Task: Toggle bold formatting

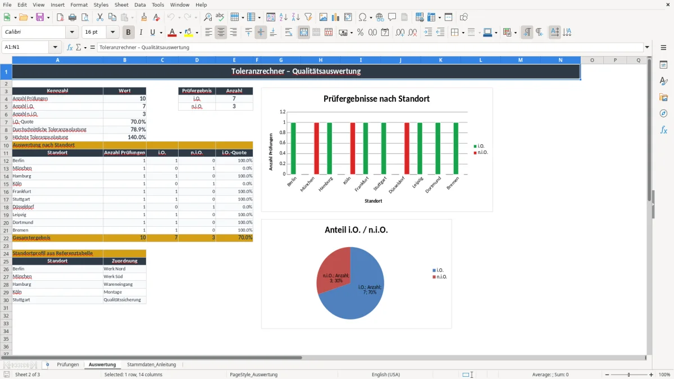Action: pos(129,33)
